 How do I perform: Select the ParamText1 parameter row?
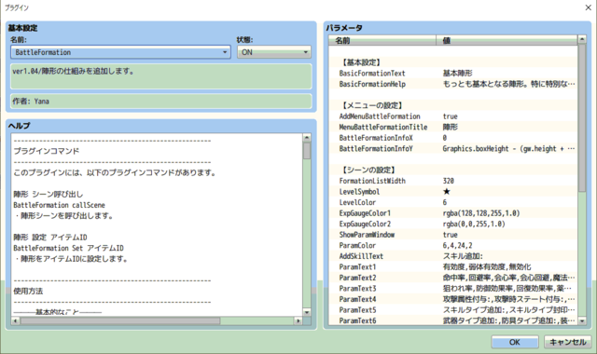pyautogui.click(x=452, y=267)
